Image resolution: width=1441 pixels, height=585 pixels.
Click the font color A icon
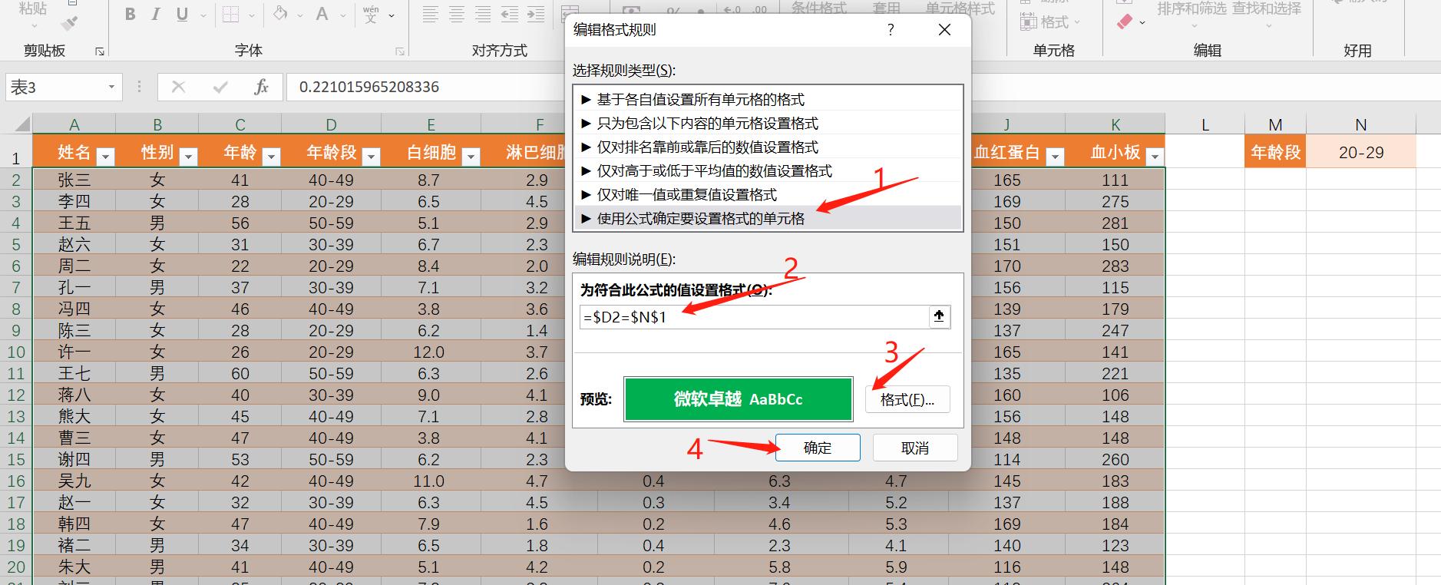click(322, 15)
